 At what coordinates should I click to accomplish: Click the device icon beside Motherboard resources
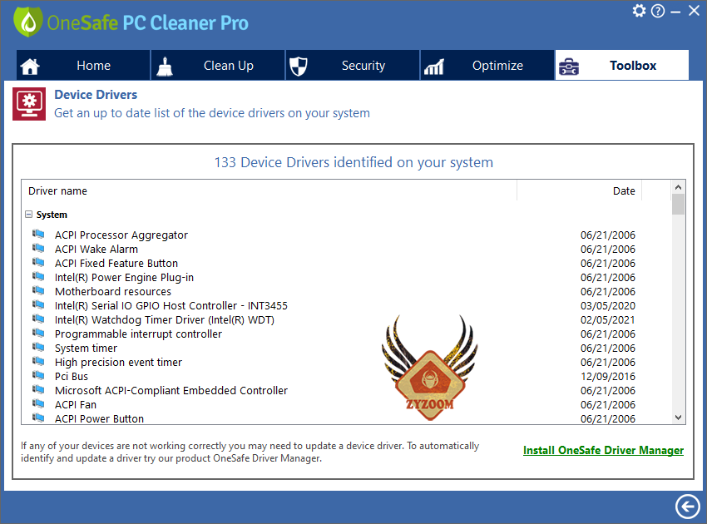[x=38, y=290]
